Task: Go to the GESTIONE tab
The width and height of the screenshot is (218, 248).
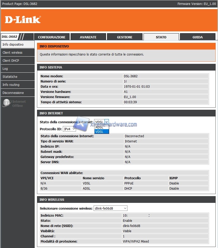Action: pos(125,37)
